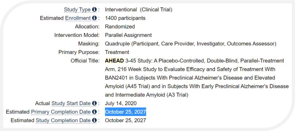Image resolution: width=295 pixels, height=131 pixels.
Task: Click info icon next to Study Completion Date
Action: [x=95, y=120]
